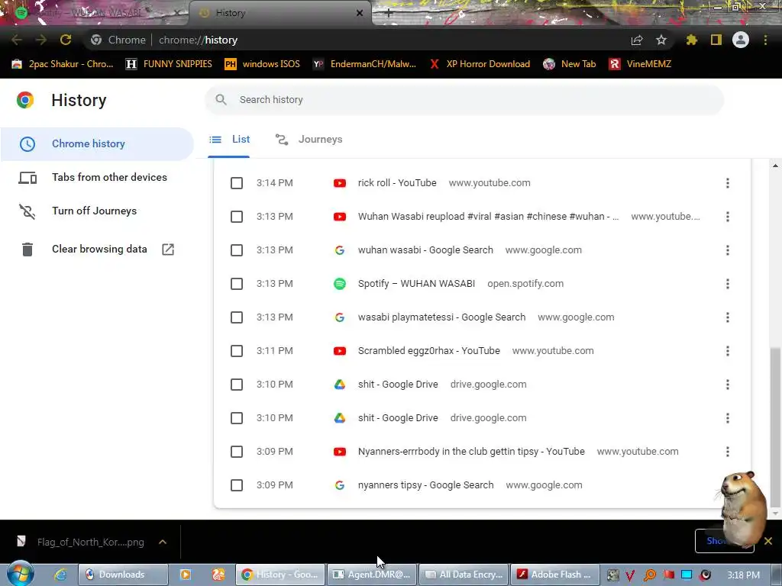Open more actions for rick roll entry
The height and width of the screenshot is (586, 782).
click(728, 183)
